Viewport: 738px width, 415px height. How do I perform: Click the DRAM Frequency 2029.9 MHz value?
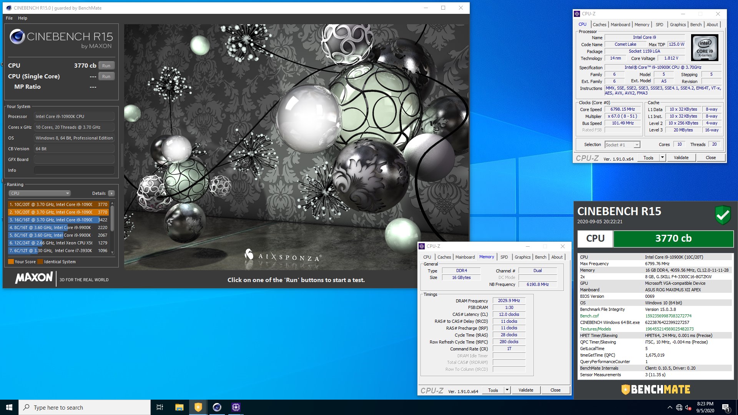pyautogui.click(x=509, y=301)
